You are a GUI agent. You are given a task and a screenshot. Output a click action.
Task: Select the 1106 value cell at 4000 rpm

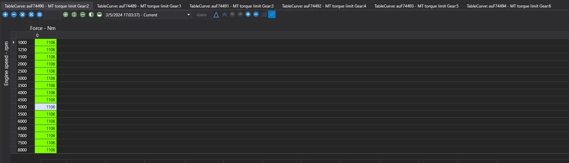pos(46,92)
